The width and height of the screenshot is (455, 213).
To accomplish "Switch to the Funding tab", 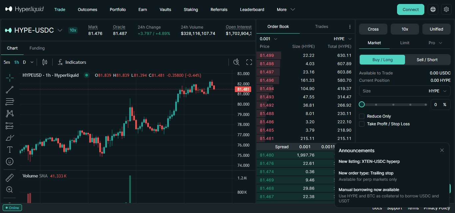I will click(x=37, y=48).
